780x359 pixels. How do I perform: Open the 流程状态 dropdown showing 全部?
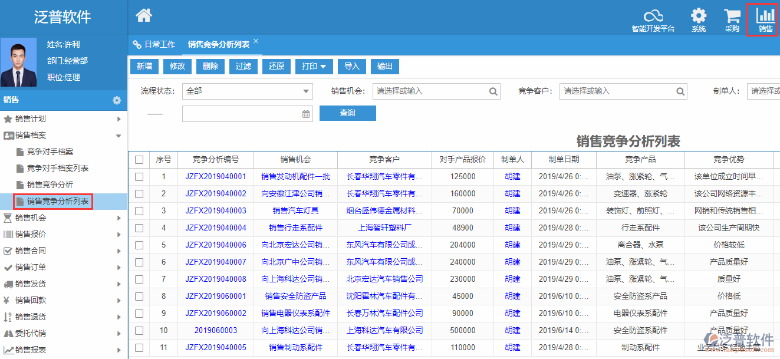pos(247,91)
